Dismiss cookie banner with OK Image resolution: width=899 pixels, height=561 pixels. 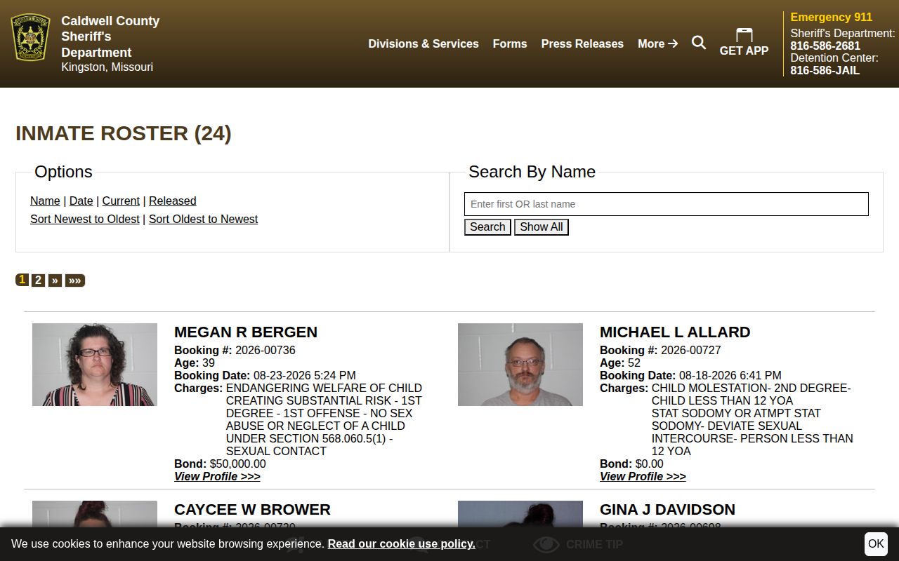876,544
